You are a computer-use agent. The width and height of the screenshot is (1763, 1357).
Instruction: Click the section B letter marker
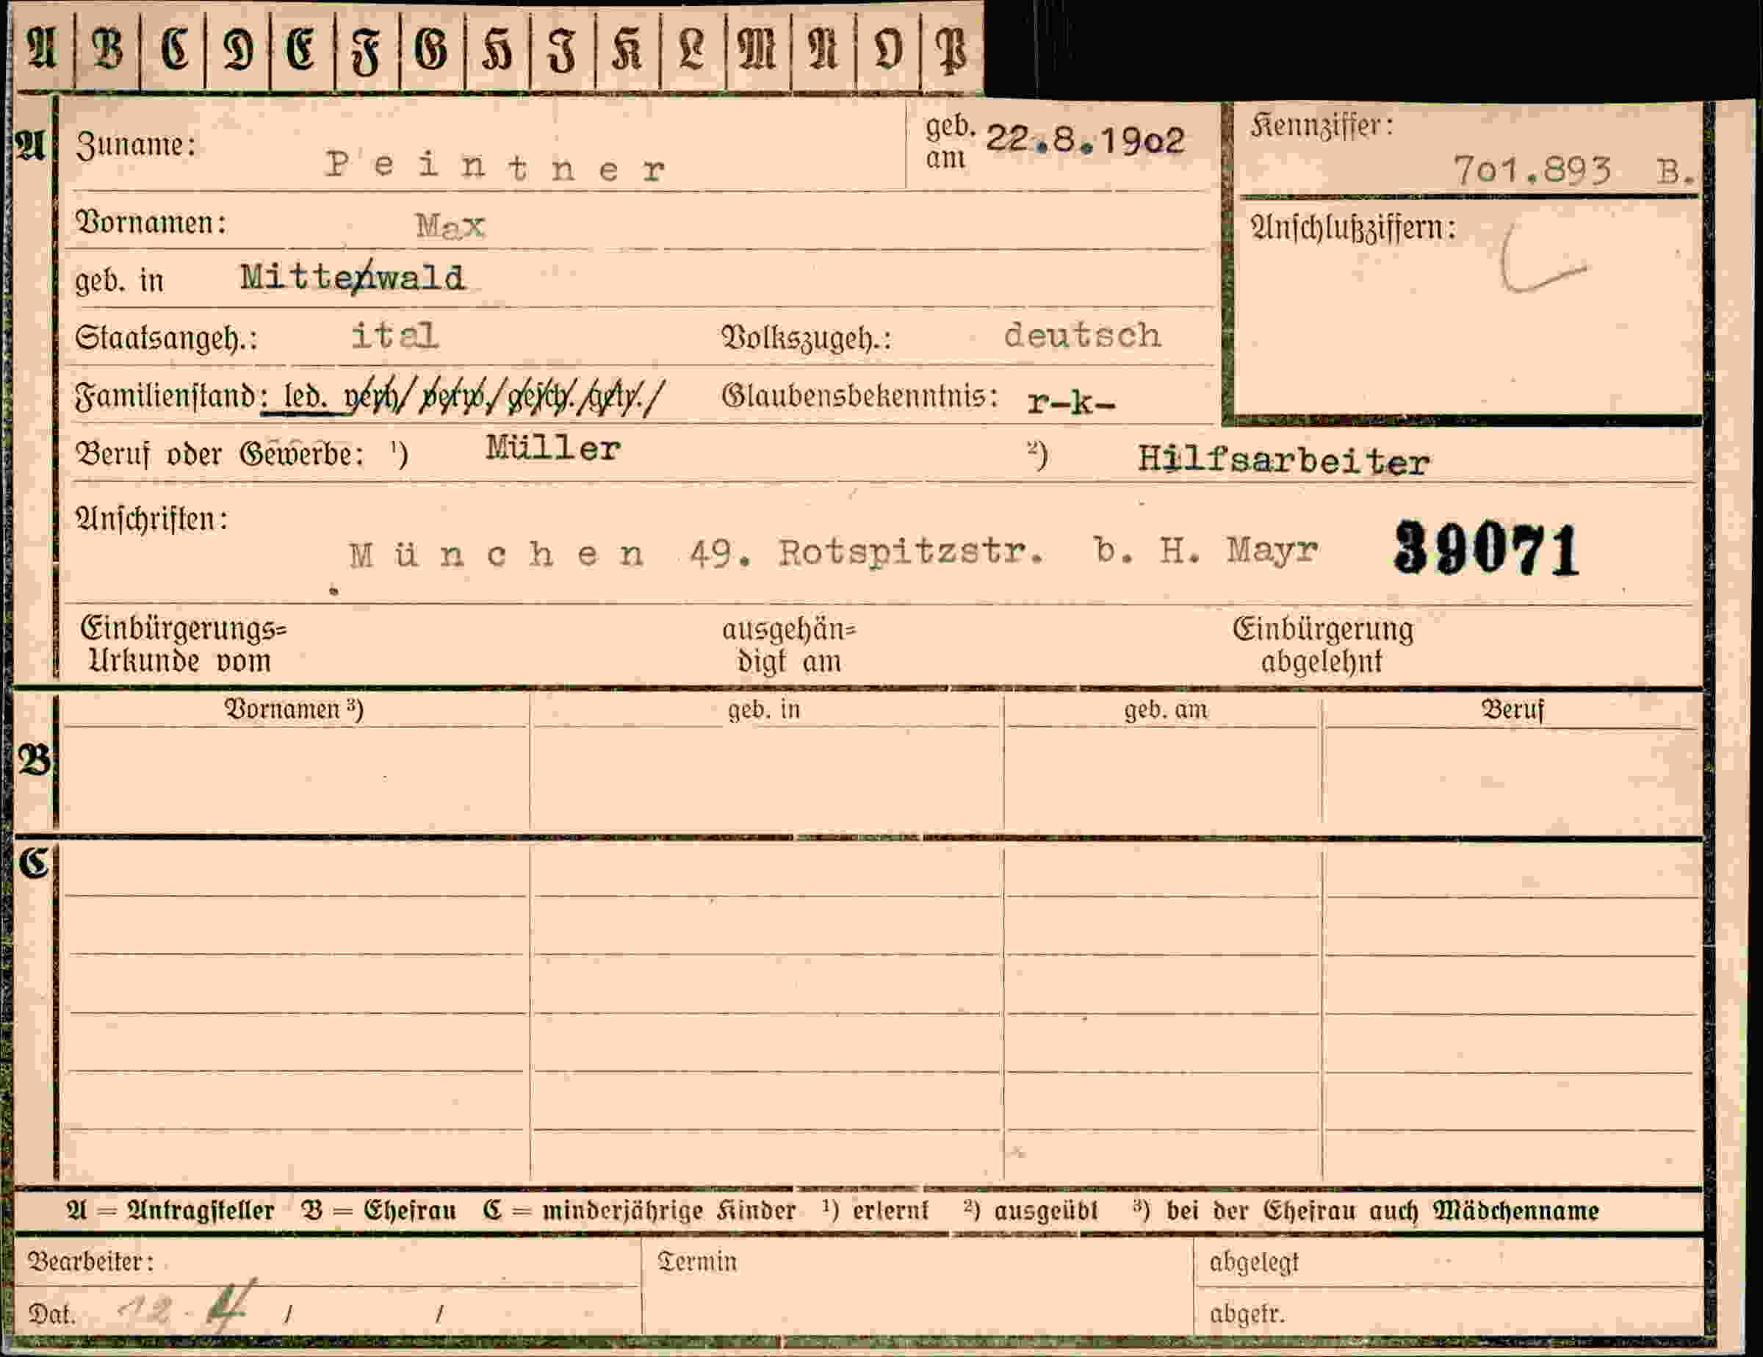click(34, 760)
